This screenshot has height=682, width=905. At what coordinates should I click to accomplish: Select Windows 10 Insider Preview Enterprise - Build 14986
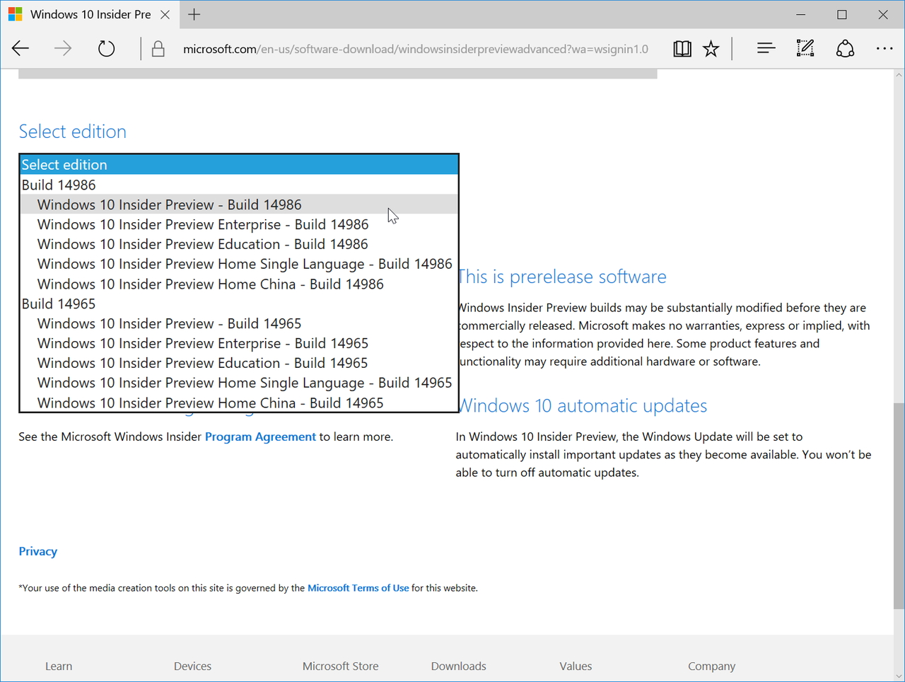[203, 224]
